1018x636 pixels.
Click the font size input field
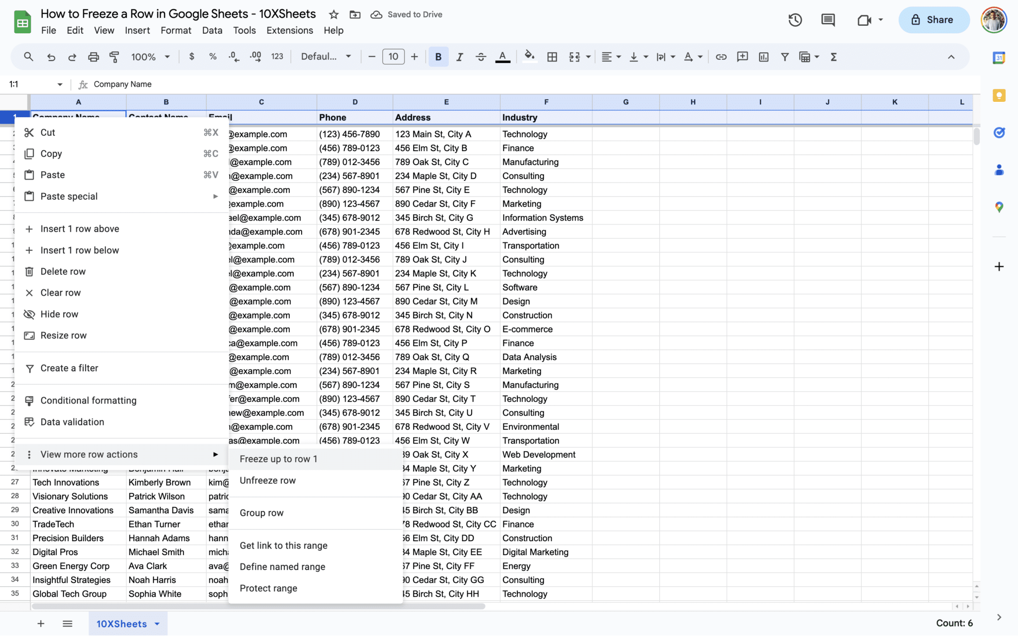click(x=393, y=57)
